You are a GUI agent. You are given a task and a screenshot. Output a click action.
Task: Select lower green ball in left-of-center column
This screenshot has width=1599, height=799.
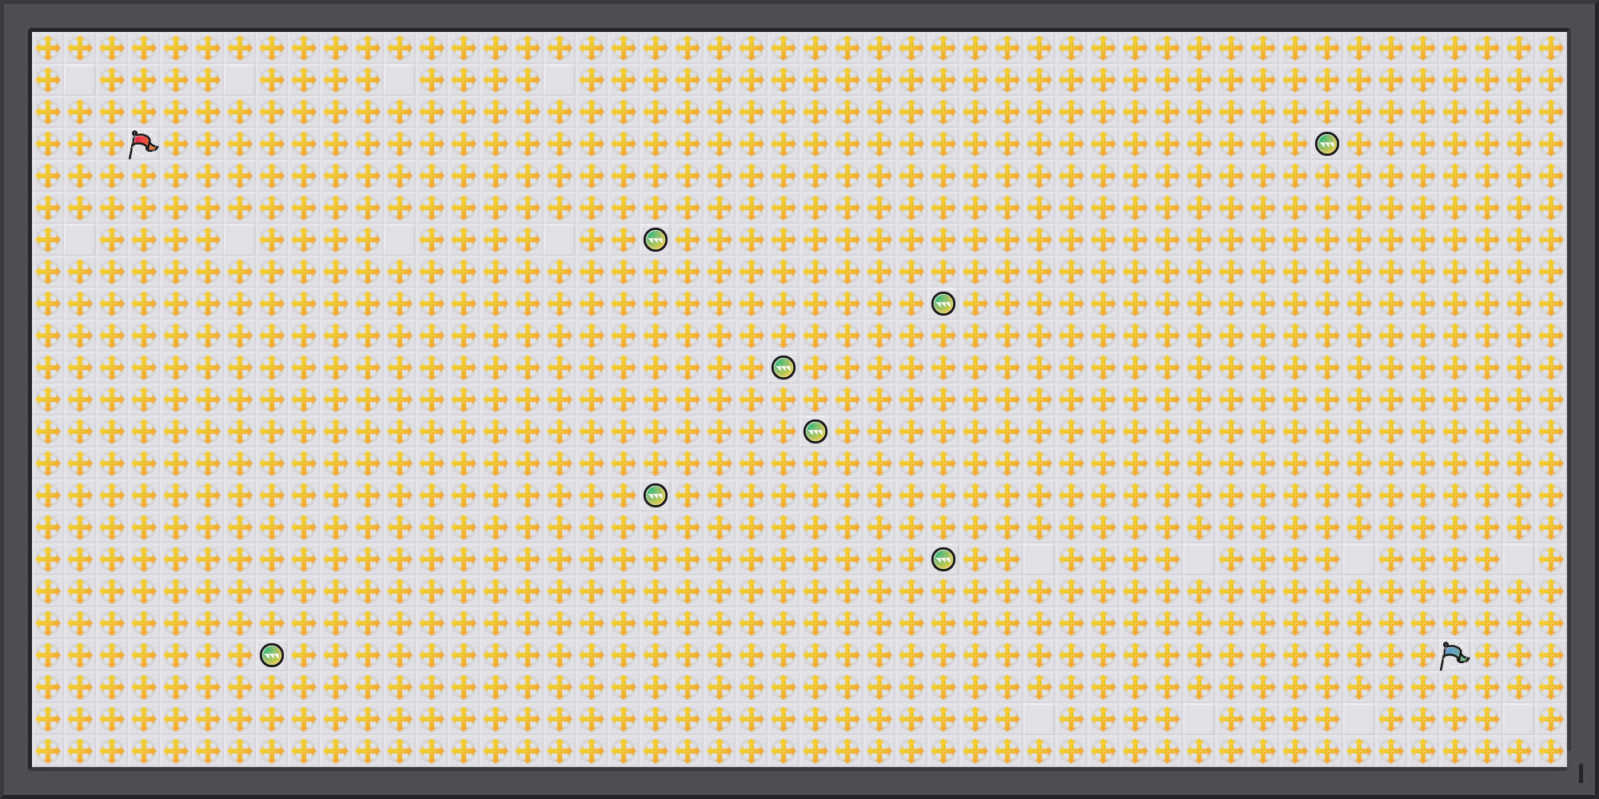pos(656,495)
